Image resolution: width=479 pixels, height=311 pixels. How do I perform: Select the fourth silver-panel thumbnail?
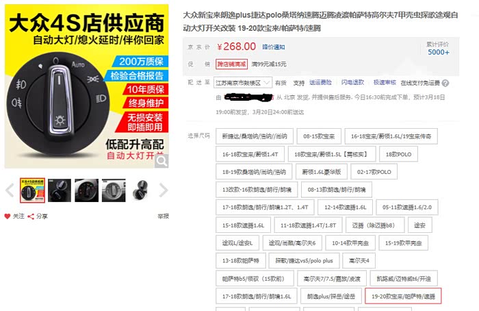114,190
